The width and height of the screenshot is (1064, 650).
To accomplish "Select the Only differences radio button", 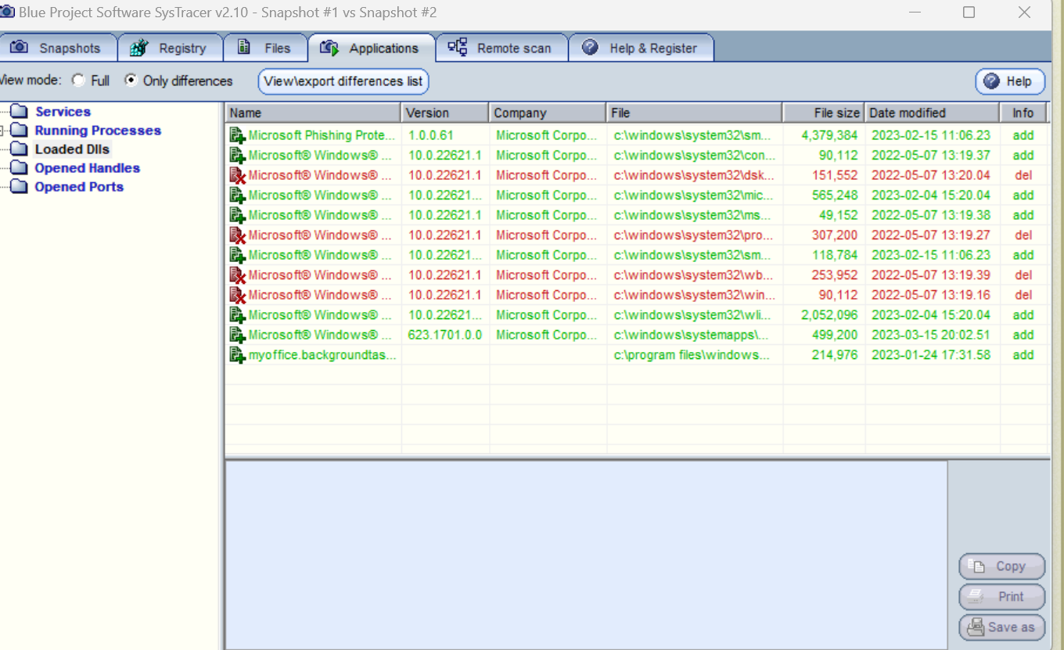I will [131, 80].
